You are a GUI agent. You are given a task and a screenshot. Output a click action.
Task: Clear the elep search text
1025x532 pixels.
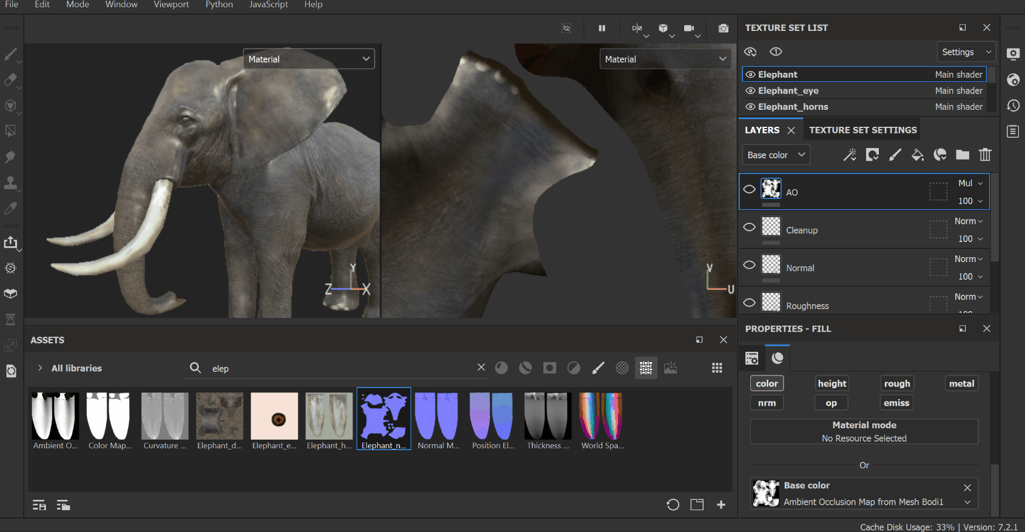tap(481, 367)
